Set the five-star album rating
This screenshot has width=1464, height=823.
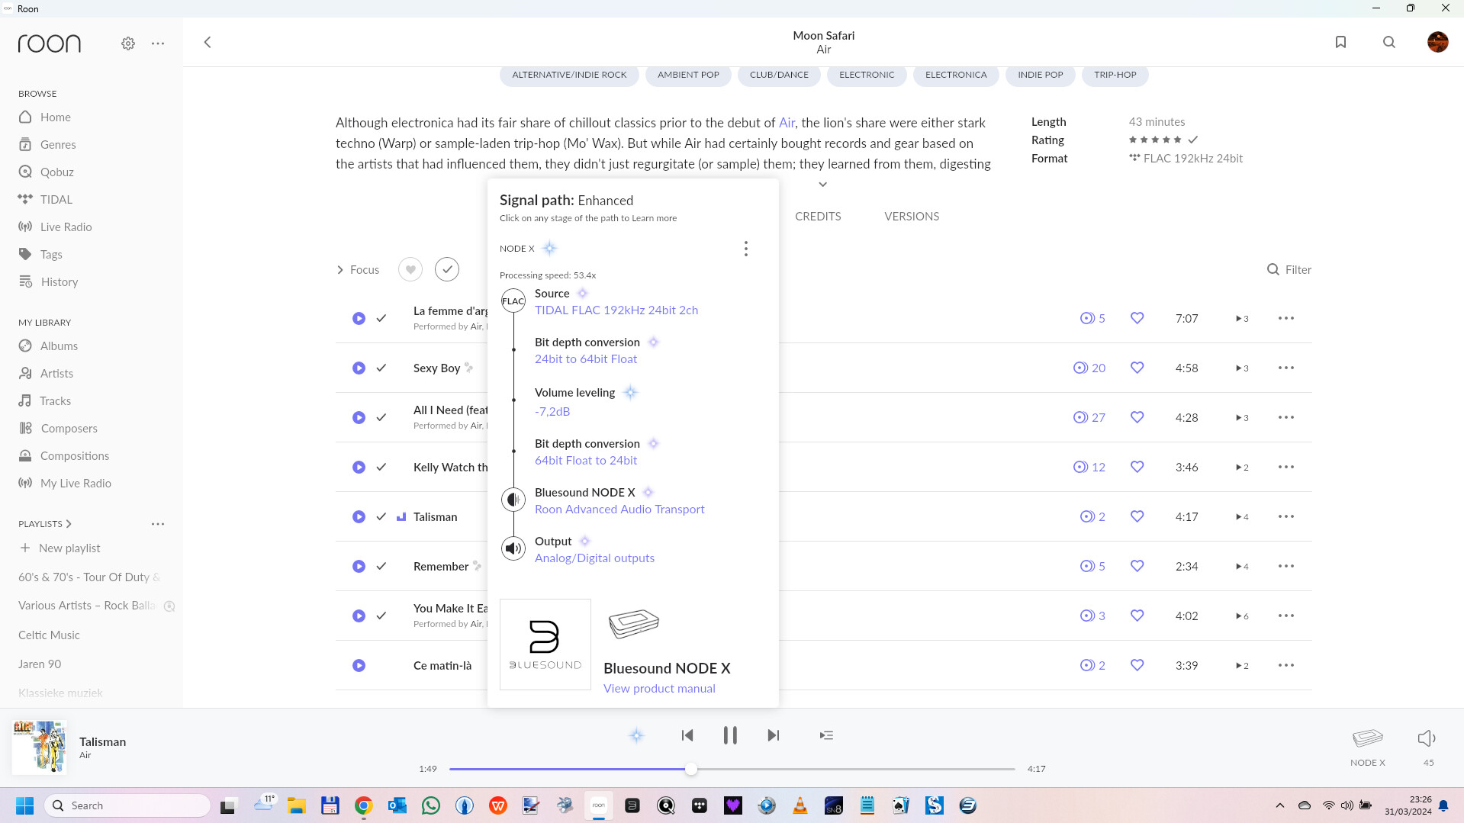(x=1155, y=140)
